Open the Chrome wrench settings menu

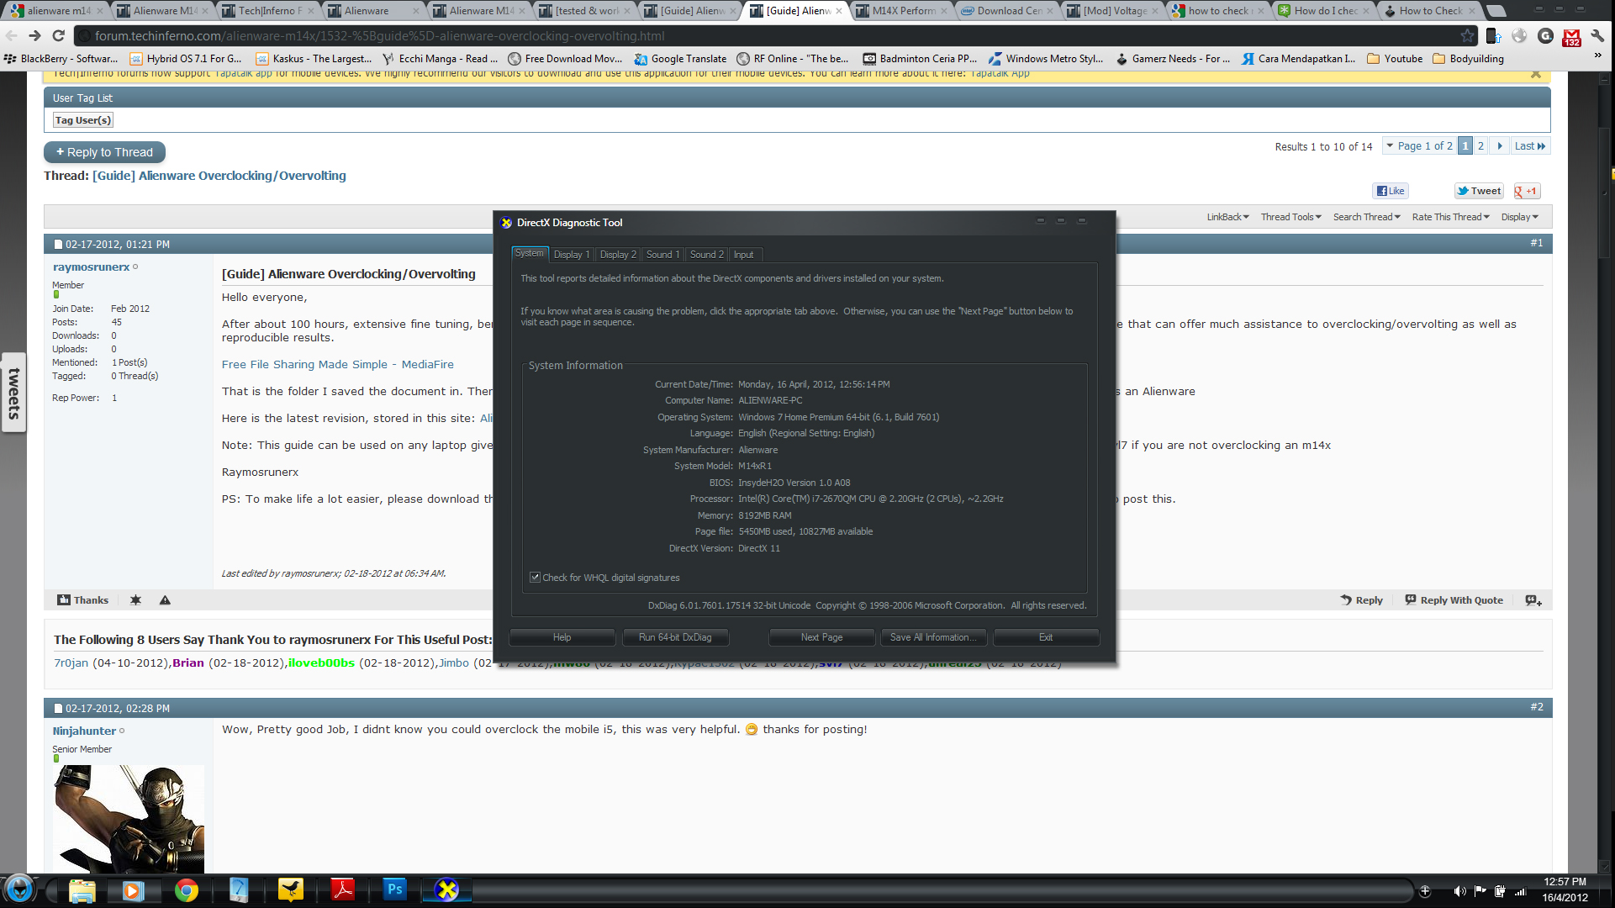1597,35
